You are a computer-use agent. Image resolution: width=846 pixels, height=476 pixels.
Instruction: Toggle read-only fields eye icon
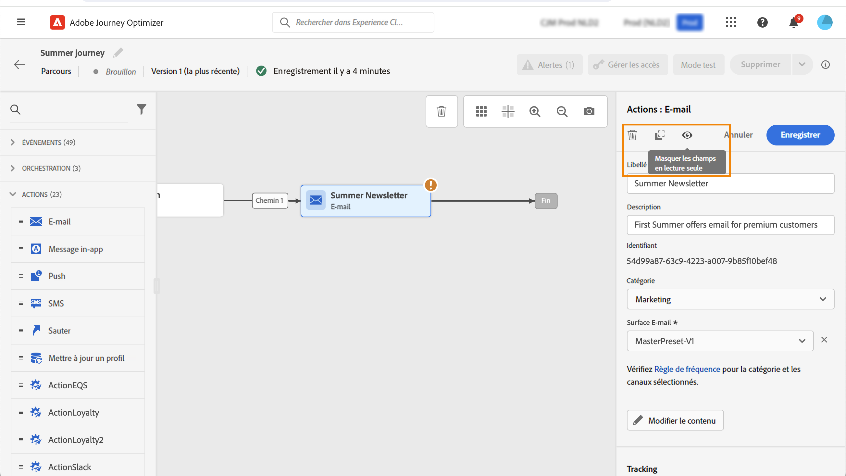point(687,135)
